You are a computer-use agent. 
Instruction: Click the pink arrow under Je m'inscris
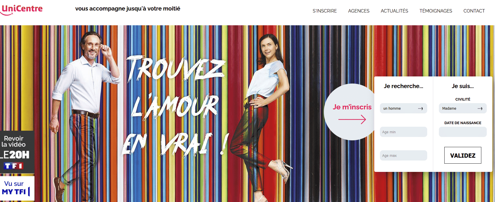point(352,119)
